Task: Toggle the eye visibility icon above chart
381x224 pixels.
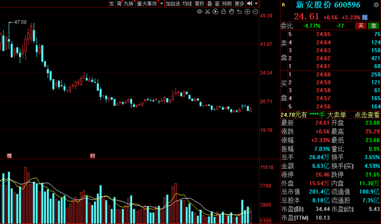Action: tap(199, 11)
